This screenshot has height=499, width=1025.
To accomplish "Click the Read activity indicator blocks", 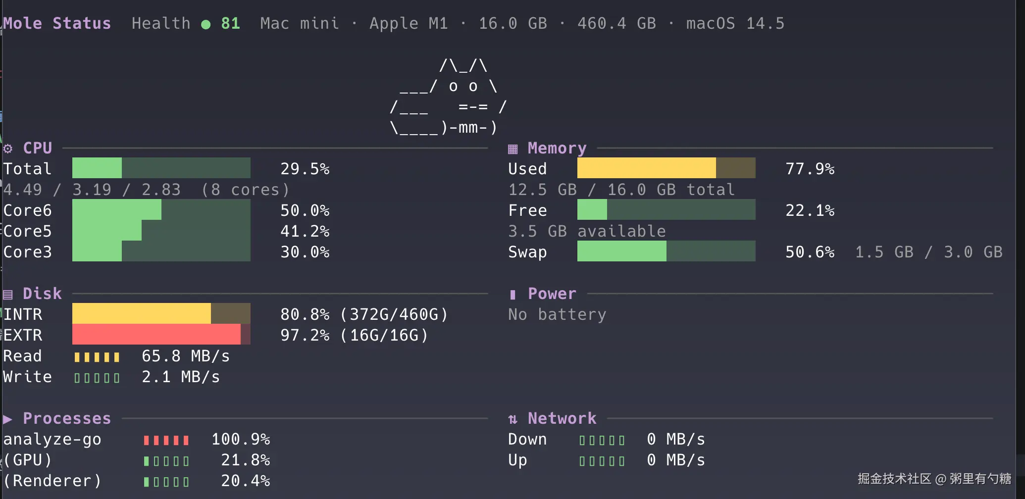I will 97,357.
